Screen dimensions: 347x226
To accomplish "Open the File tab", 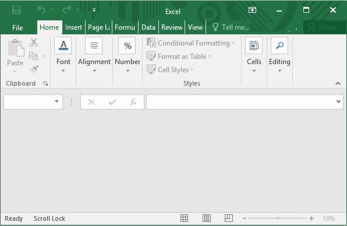I will click(17, 28).
